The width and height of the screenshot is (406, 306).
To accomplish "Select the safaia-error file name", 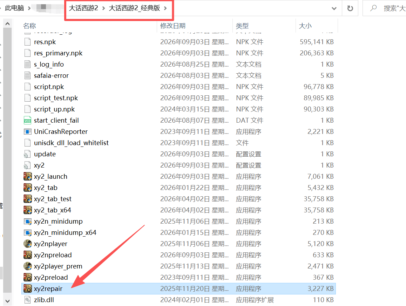I will 51,76.
